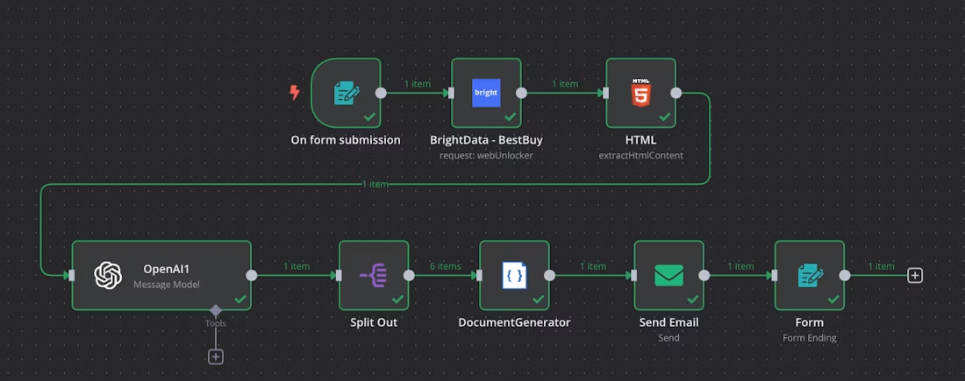This screenshot has height=381, width=965.
Task: Click output connector of OpenAI1 node
Action: point(252,275)
